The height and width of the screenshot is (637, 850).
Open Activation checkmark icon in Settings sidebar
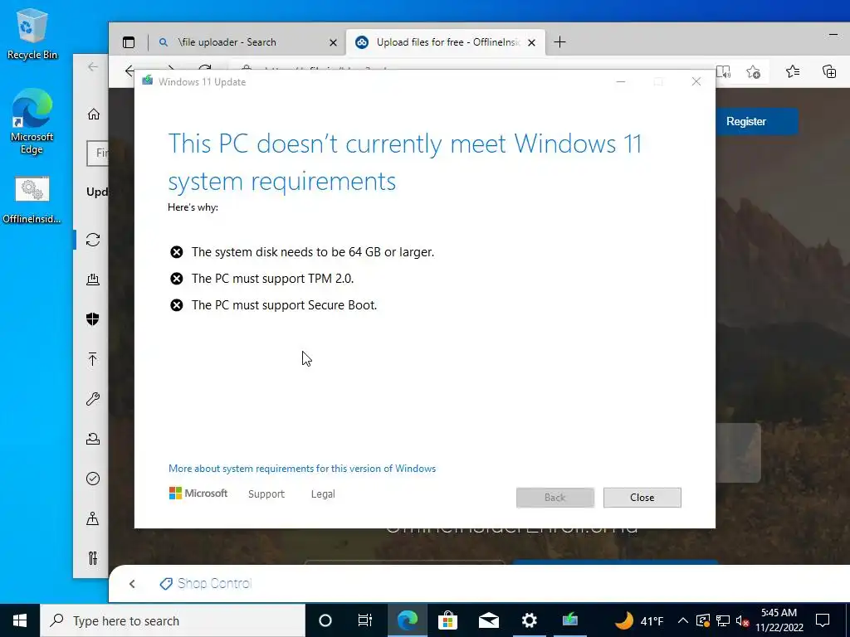pos(93,479)
